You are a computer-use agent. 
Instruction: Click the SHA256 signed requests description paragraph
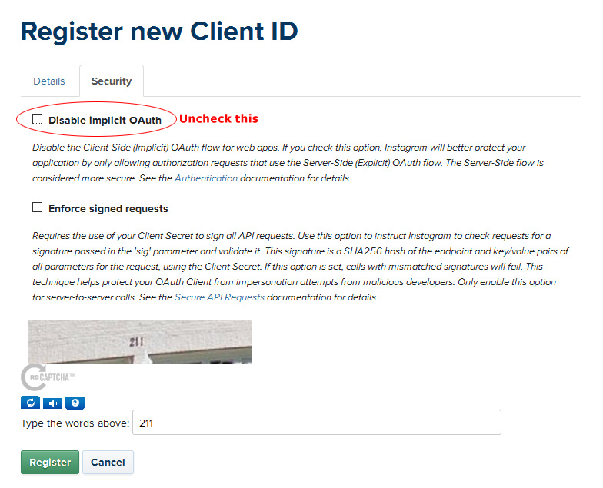(300, 267)
